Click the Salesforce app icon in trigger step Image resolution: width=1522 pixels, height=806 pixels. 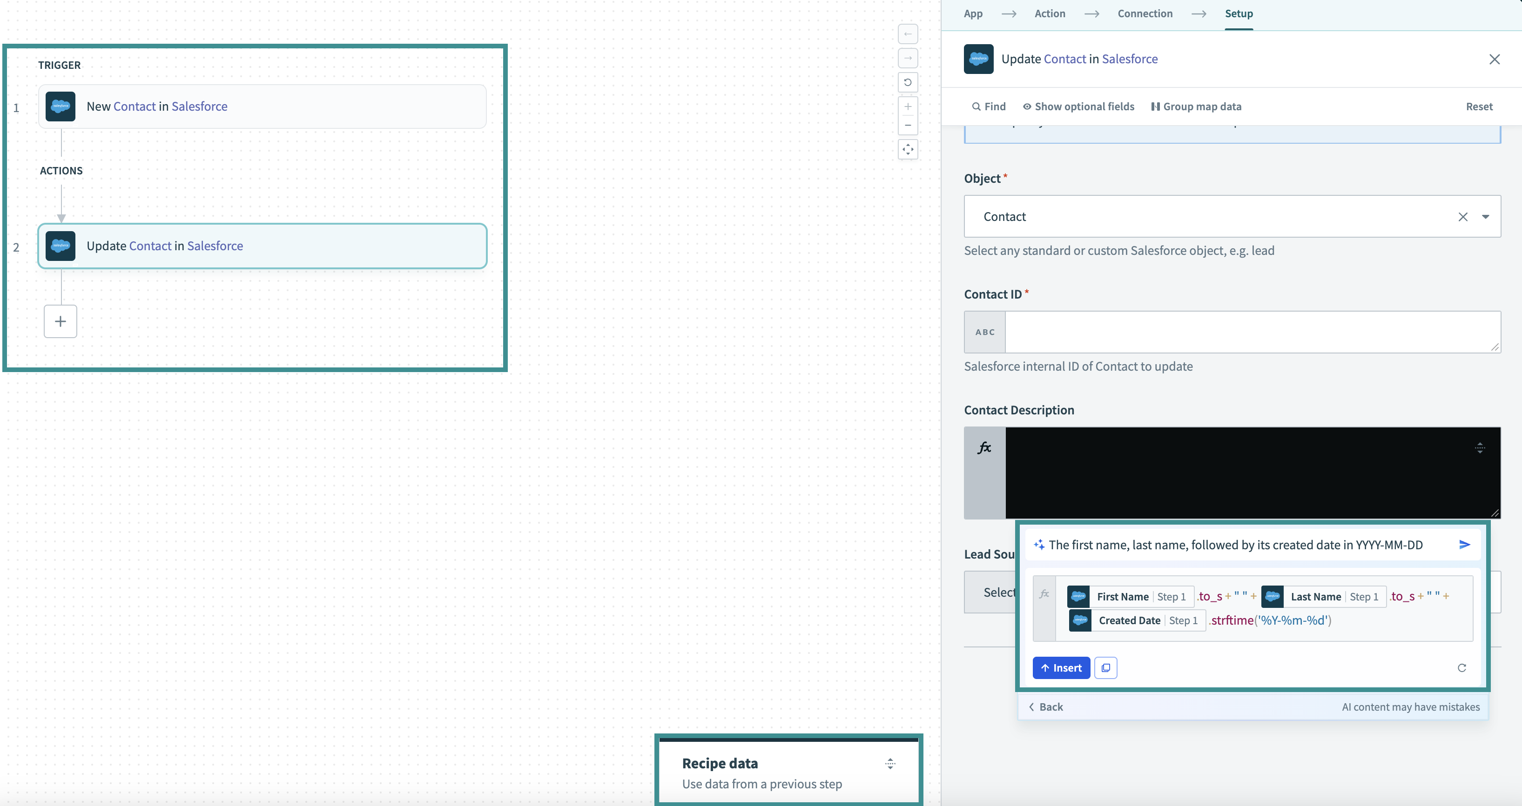point(61,106)
